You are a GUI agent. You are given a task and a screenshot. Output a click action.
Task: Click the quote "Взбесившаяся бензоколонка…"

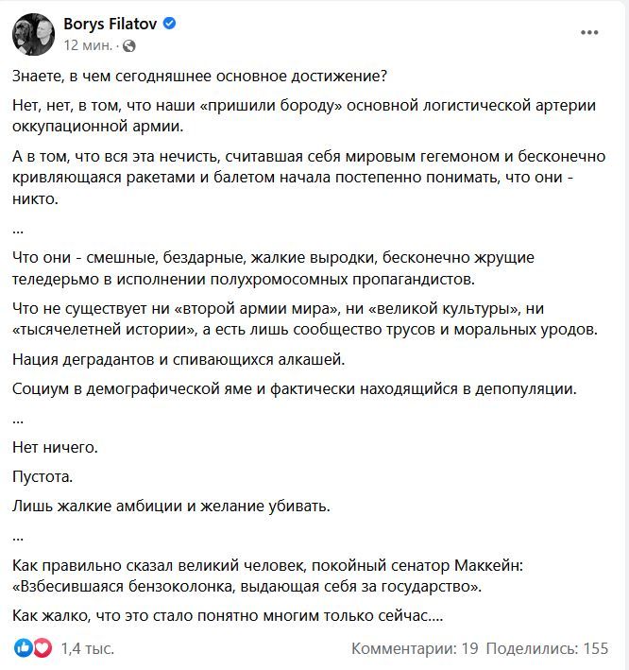(246, 587)
